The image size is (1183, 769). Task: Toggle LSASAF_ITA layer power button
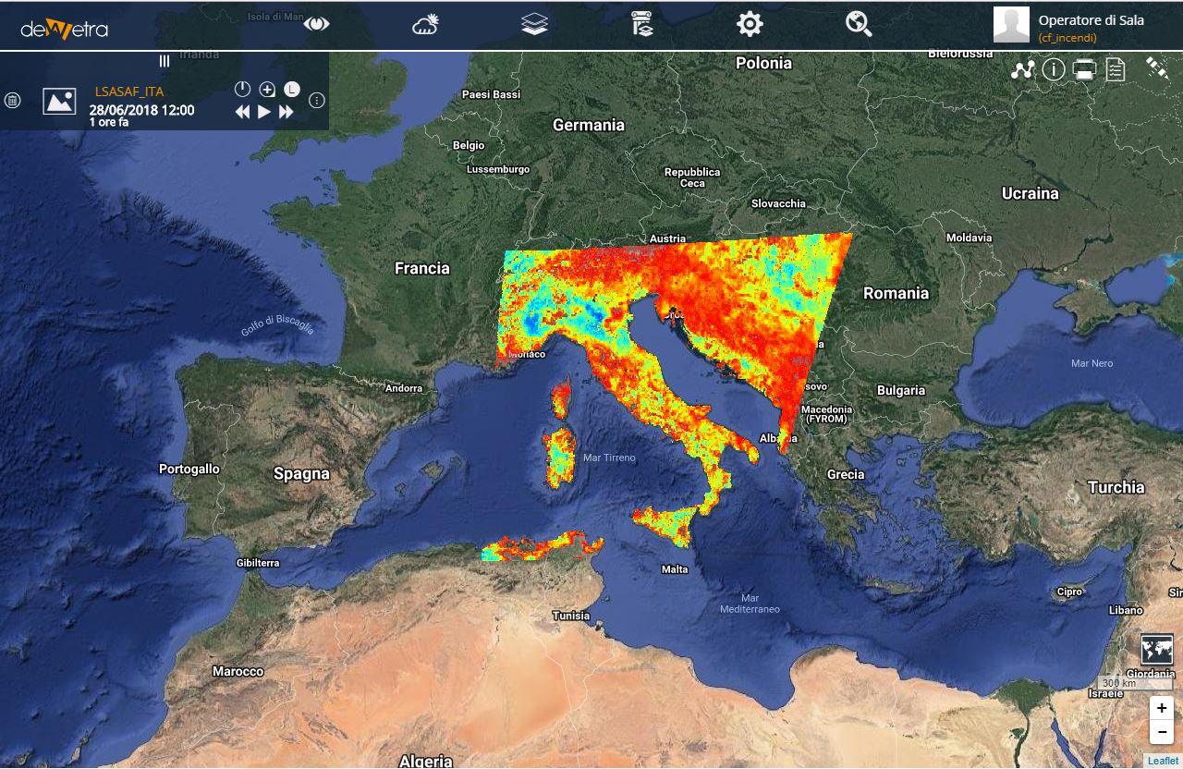pyautogui.click(x=242, y=89)
